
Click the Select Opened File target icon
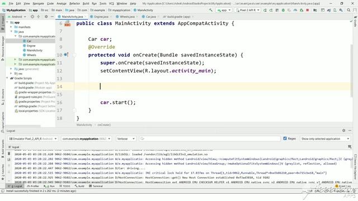[x=32, y=17]
